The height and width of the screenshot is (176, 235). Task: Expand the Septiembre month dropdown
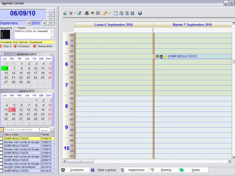point(28,23)
